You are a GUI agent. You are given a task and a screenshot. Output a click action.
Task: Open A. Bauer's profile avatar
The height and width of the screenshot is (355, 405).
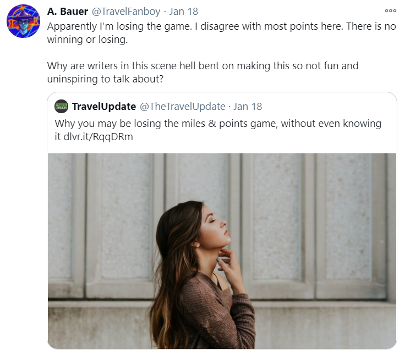(23, 21)
